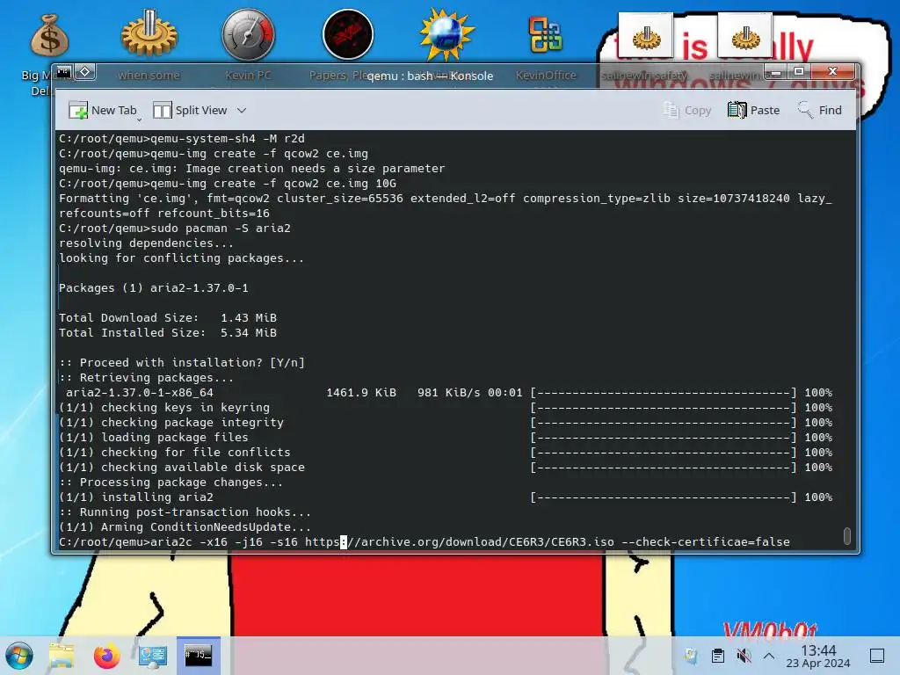Screen dimensions: 900x675
Task: Open the New Tab profile dropdown arrow
Action: pyautogui.click(x=139, y=119)
